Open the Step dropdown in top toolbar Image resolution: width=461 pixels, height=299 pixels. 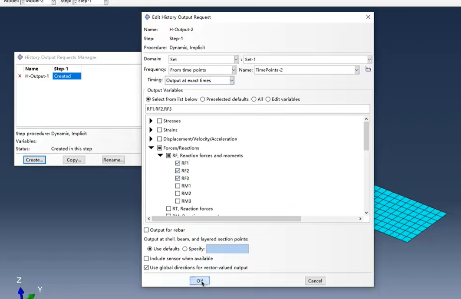(x=106, y=2)
